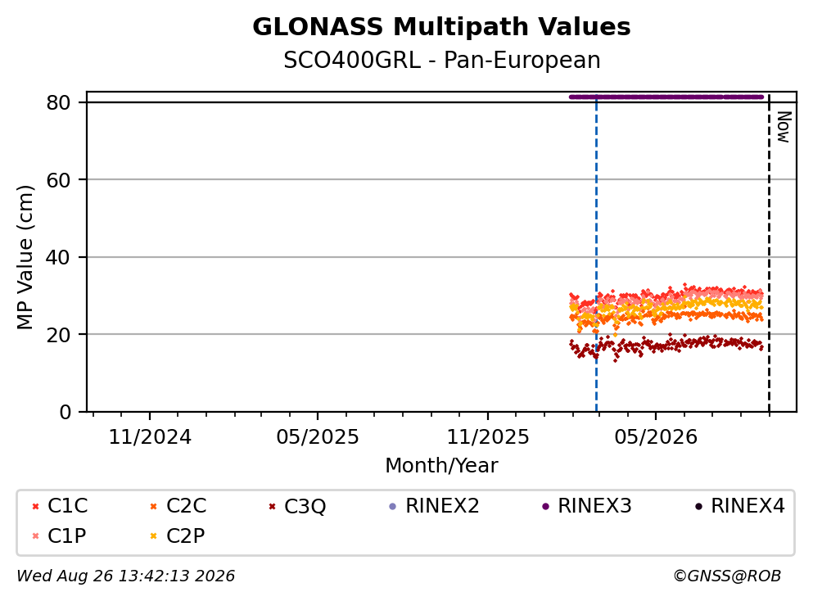Viewport: 813px width, 601px height.
Task: Click the x-axis label 11/2025
Action: point(488,437)
